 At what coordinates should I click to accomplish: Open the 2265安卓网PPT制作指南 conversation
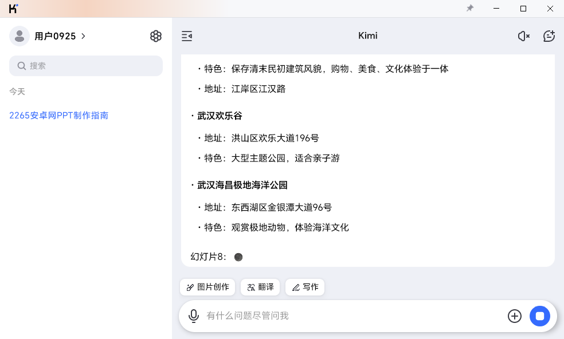58,115
